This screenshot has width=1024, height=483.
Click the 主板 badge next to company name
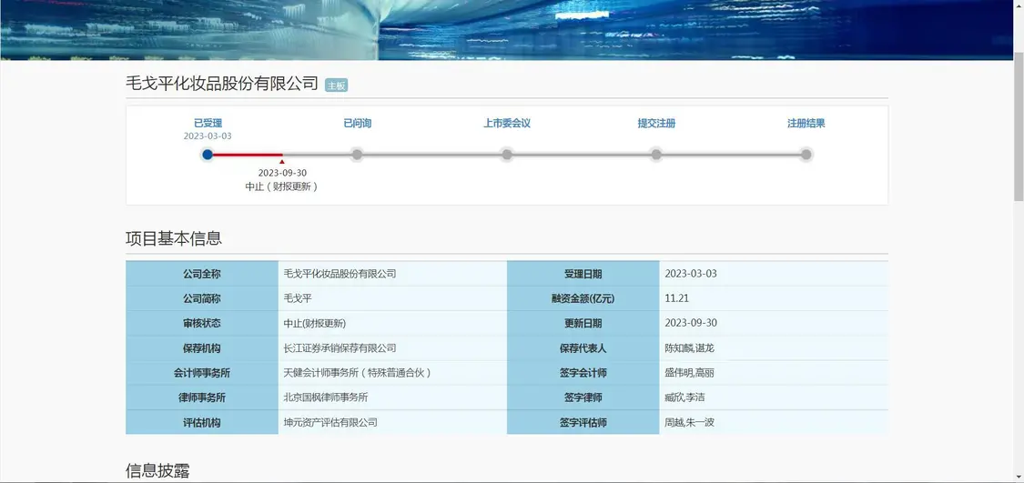[336, 86]
